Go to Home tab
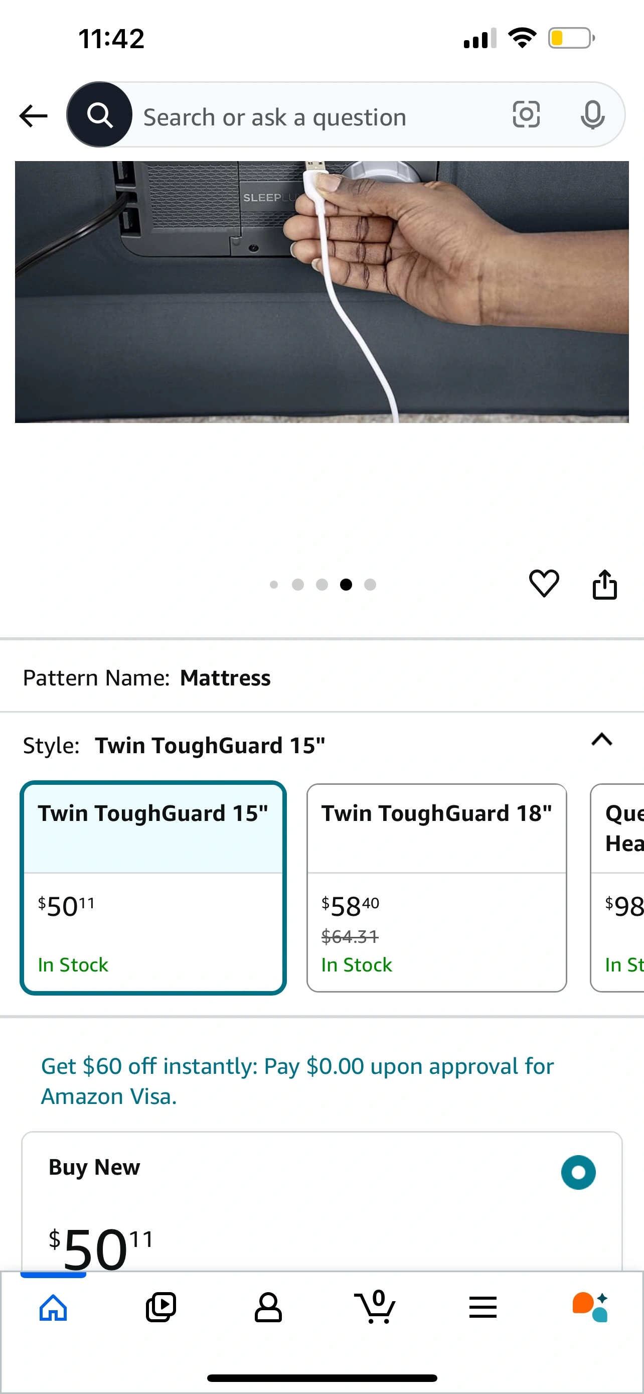This screenshot has width=644, height=1394. coord(54,1307)
